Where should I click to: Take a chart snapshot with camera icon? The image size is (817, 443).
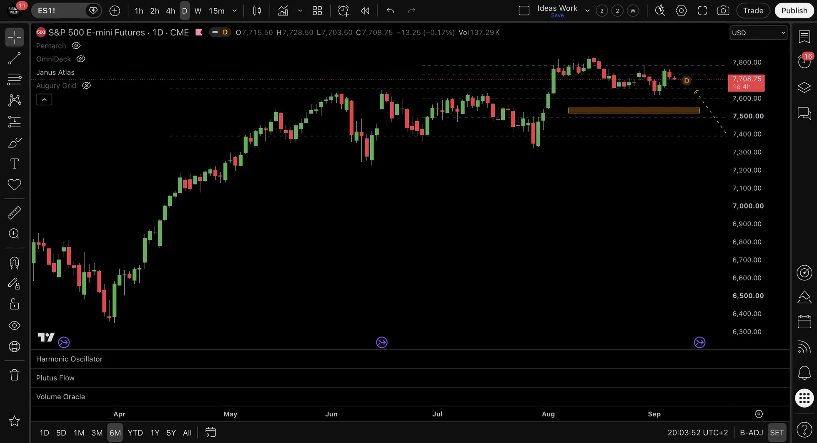point(723,11)
